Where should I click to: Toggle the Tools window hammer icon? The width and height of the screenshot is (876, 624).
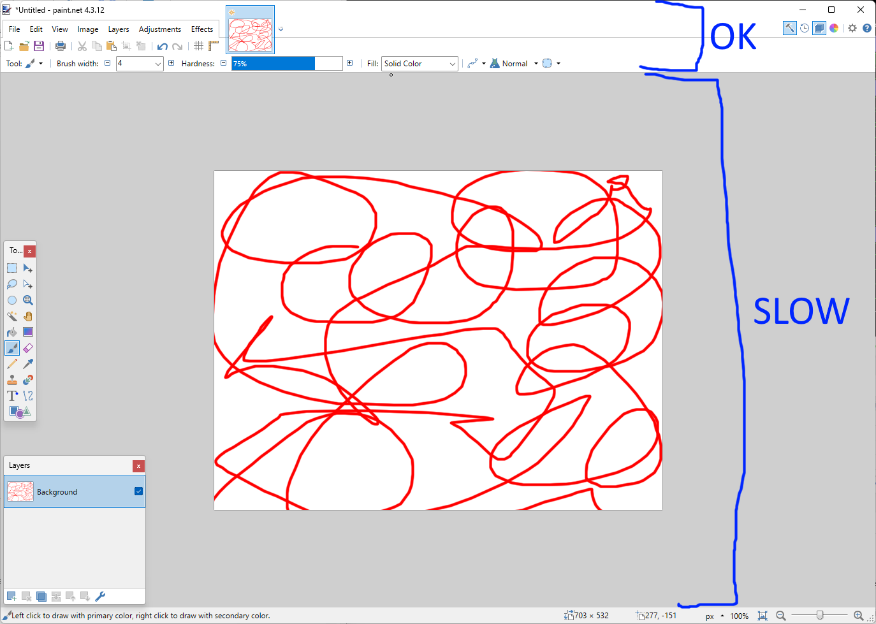tap(790, 28)
